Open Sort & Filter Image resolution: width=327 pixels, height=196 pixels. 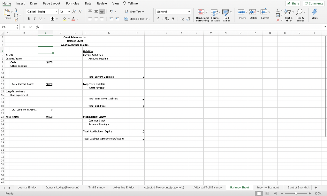click(289, 15)
